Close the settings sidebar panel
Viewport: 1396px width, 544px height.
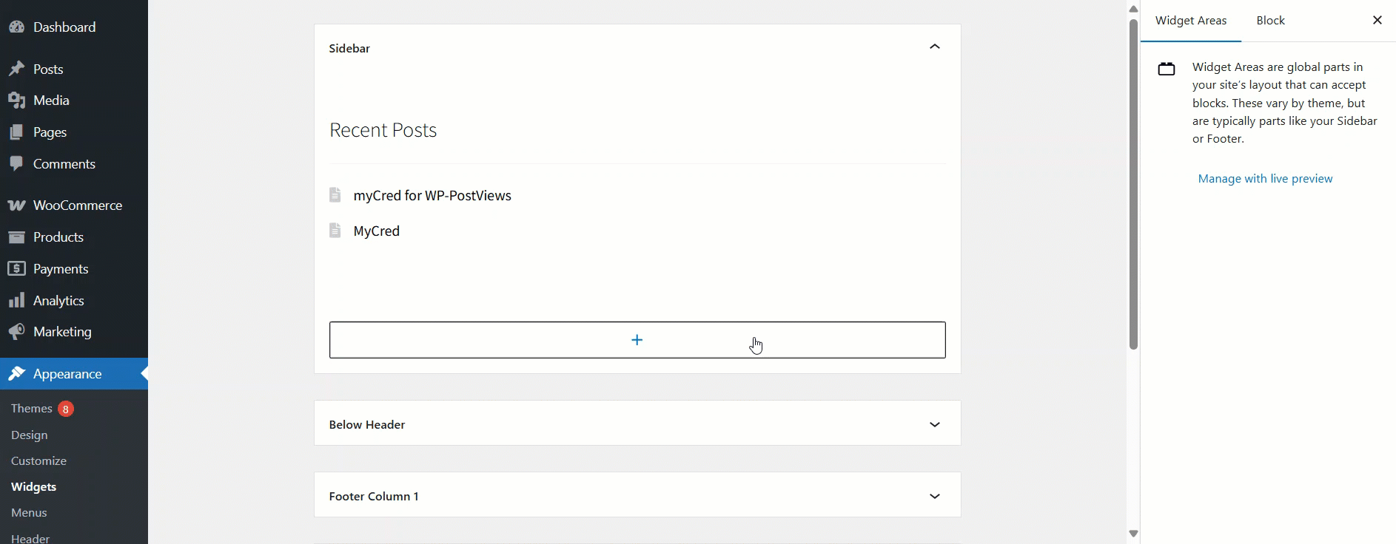tap(1377, 21)
